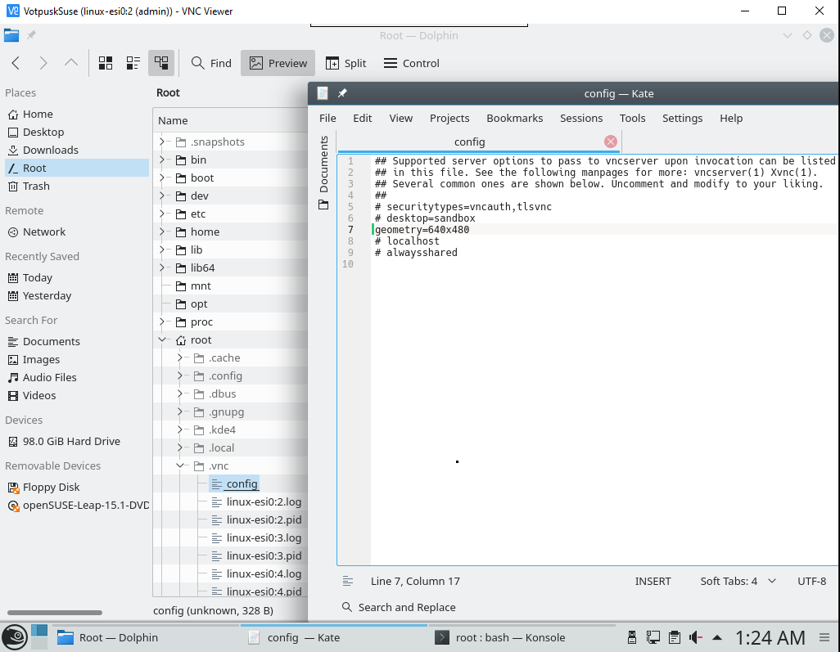This screenshot has width=840, height=652.
Task: Expand the bin folder
Action: pyautogui.click(x=162, y=160)
